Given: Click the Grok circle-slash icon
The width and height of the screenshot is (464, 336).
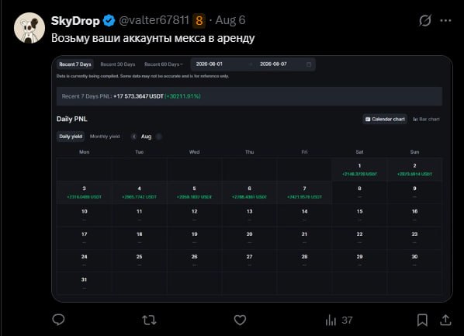Looking at the screenshot, I should [x=425, y=20].
